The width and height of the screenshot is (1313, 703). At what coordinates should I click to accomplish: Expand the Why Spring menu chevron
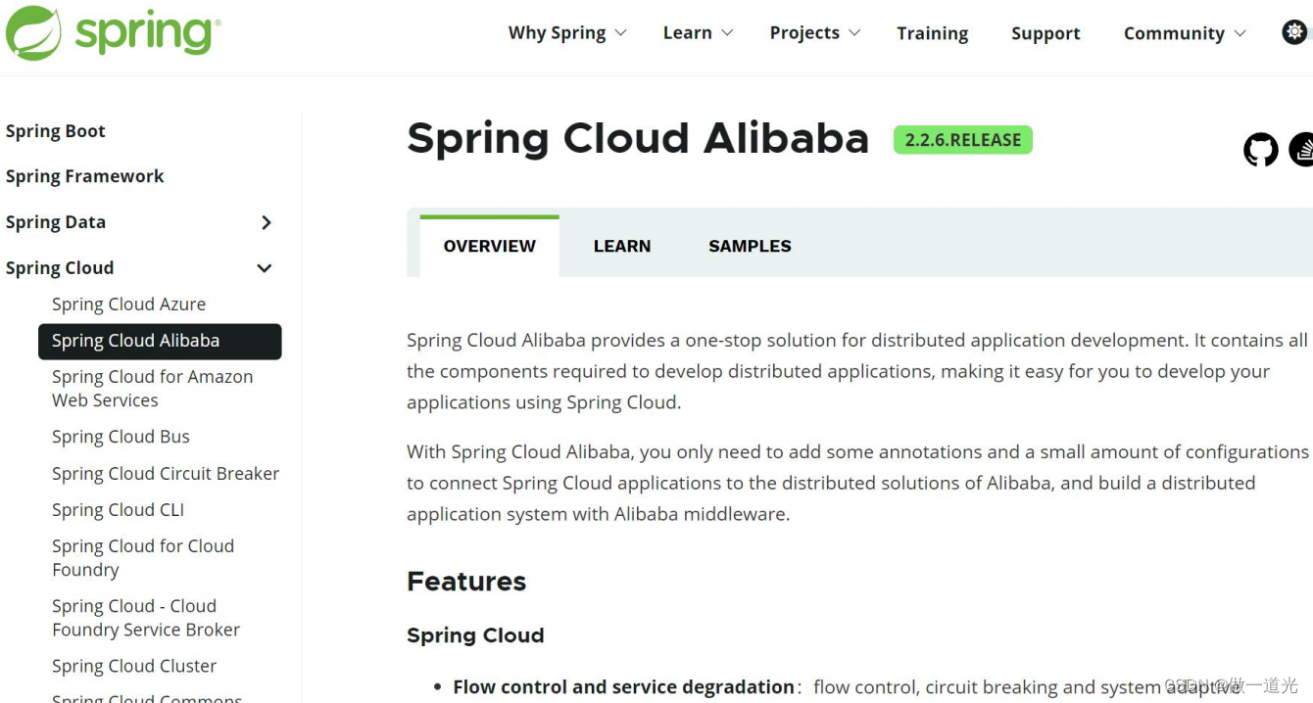pos(621,32)
